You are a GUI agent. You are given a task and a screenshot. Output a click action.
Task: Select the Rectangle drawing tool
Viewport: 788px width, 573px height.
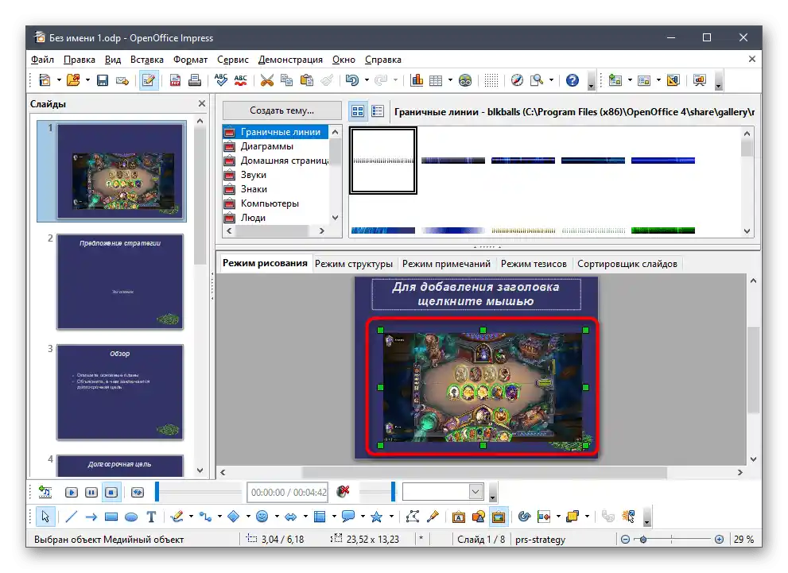(111, 517)
